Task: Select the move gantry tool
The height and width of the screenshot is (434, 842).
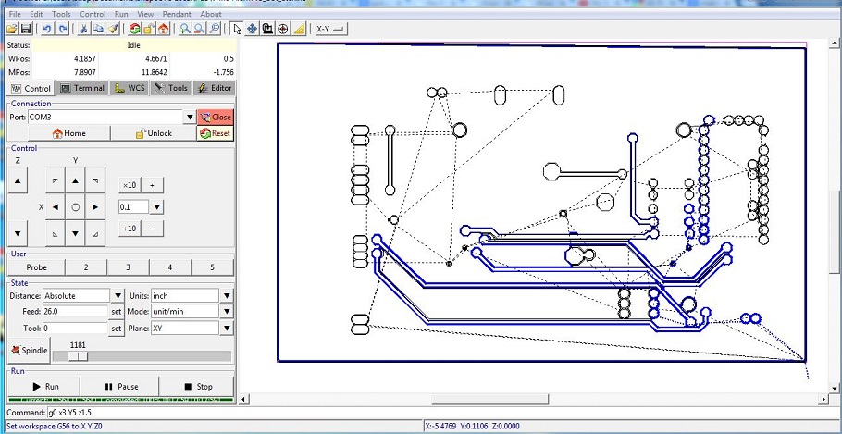Action: pos(267,29)
